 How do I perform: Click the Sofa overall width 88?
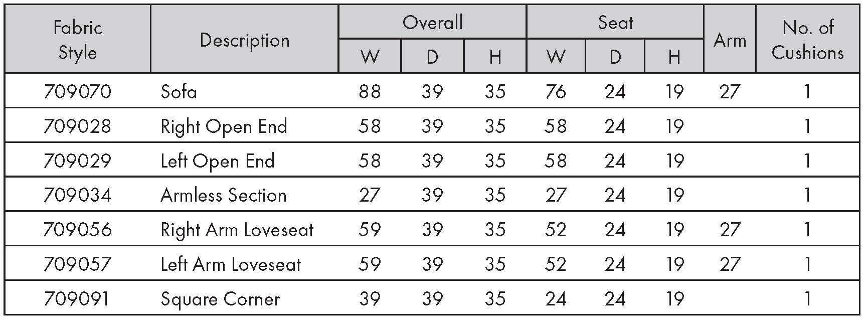tap(370, 91)
